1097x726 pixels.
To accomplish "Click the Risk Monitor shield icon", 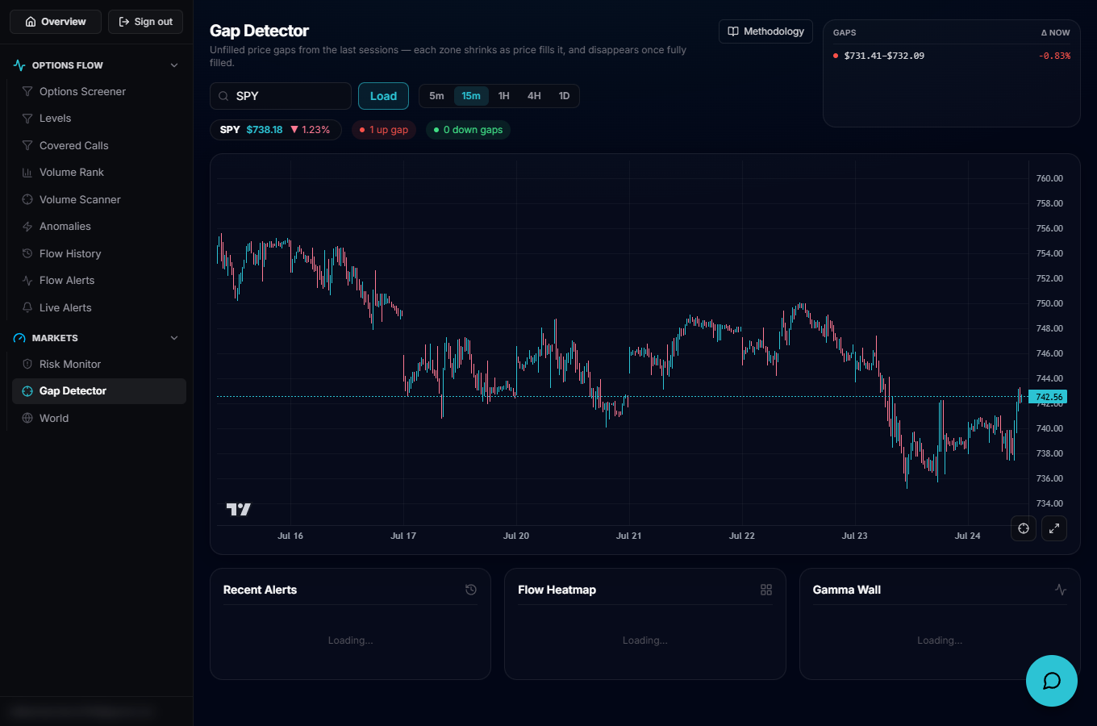I will pyautogui.click(x=27, y=365).
